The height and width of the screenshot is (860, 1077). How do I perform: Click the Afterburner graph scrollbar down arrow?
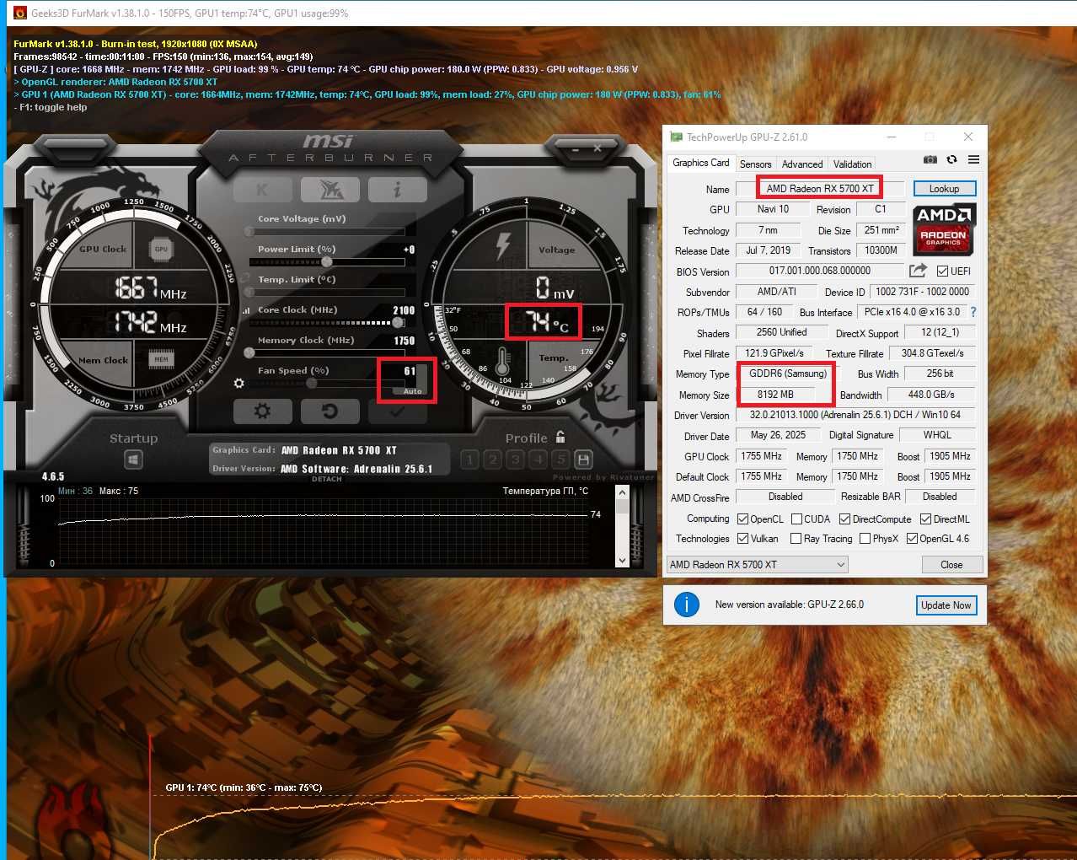pos(622,561)
